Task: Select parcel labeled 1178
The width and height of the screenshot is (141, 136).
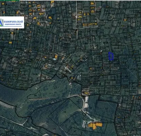Action: (115, 68)
